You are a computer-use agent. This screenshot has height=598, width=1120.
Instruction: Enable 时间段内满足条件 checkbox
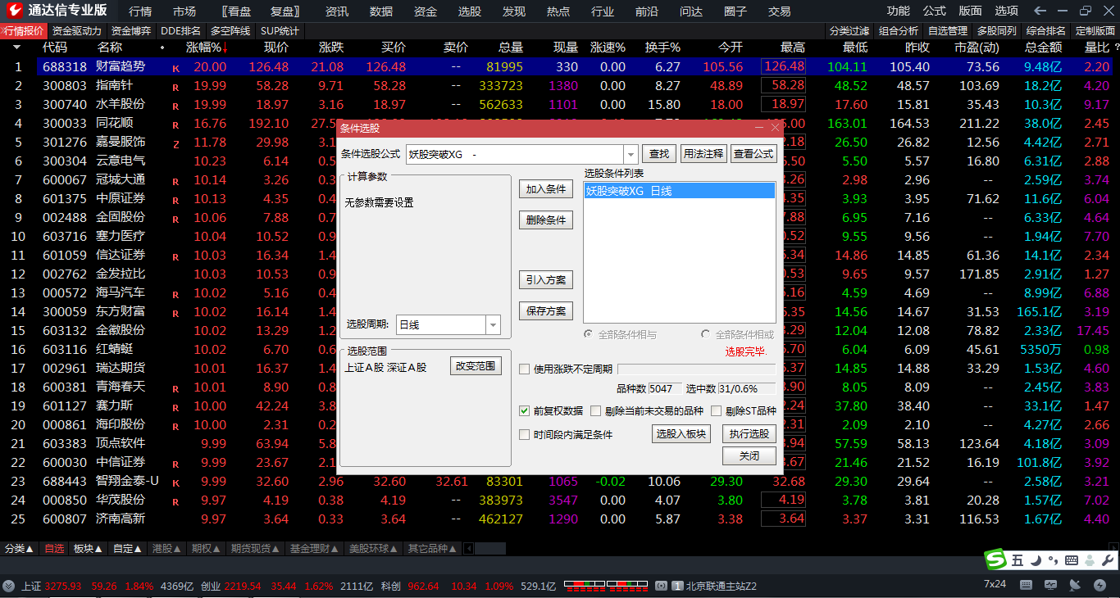point(525,435)
